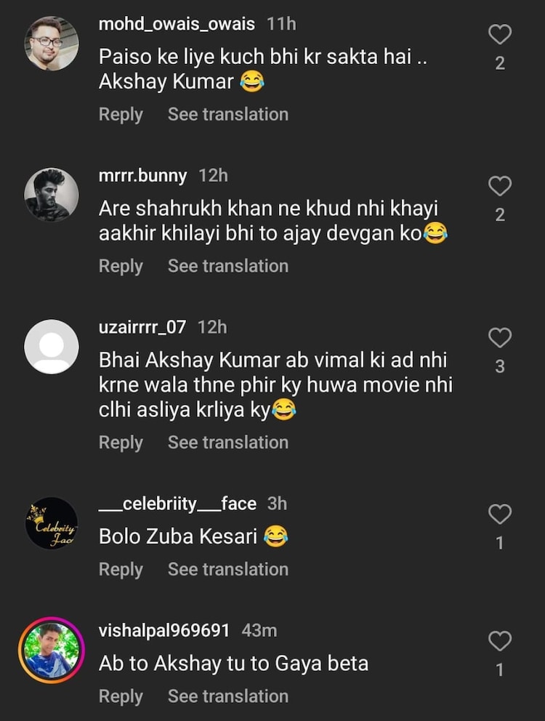
Task: Open the Celebrity Face account avatar
Action: pos(52,523)
